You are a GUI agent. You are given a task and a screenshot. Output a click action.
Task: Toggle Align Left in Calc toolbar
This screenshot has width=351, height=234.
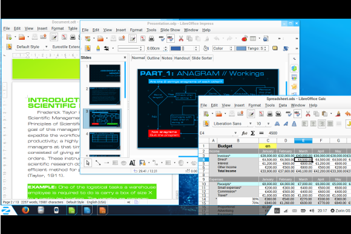pyautogui.click(x=304, y=124)
